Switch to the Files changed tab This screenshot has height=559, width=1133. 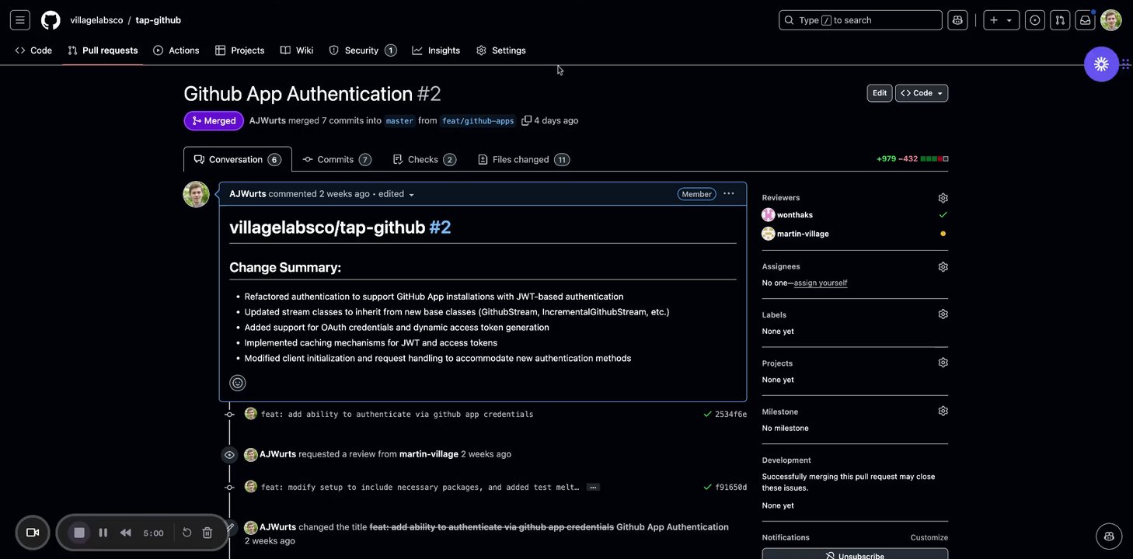(523, 160)
